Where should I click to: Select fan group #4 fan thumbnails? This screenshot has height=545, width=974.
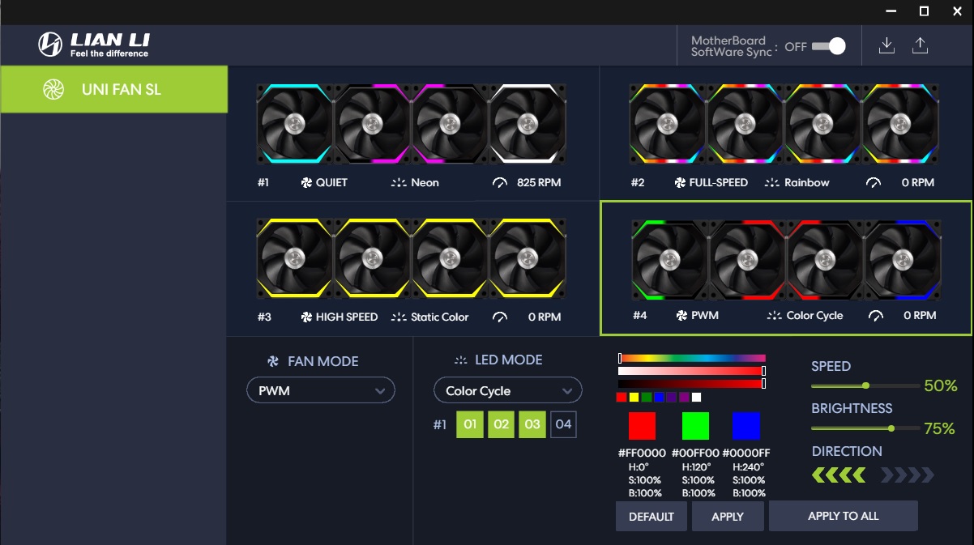coord(786,260)
